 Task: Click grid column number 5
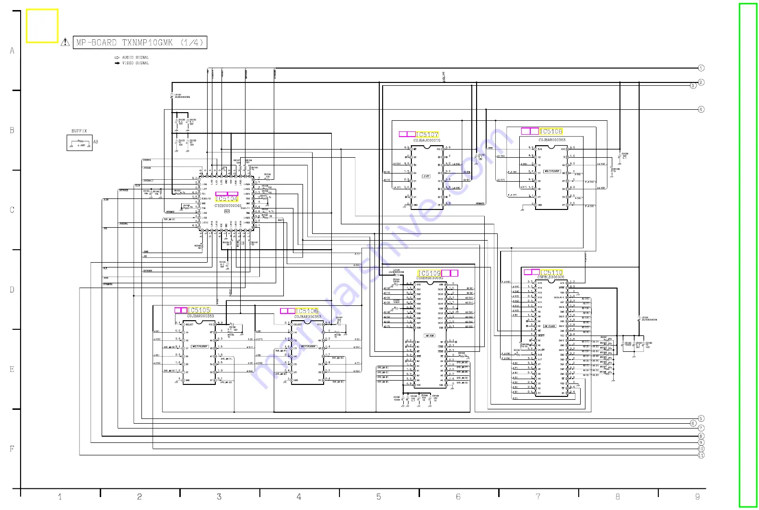pos(379,497)
